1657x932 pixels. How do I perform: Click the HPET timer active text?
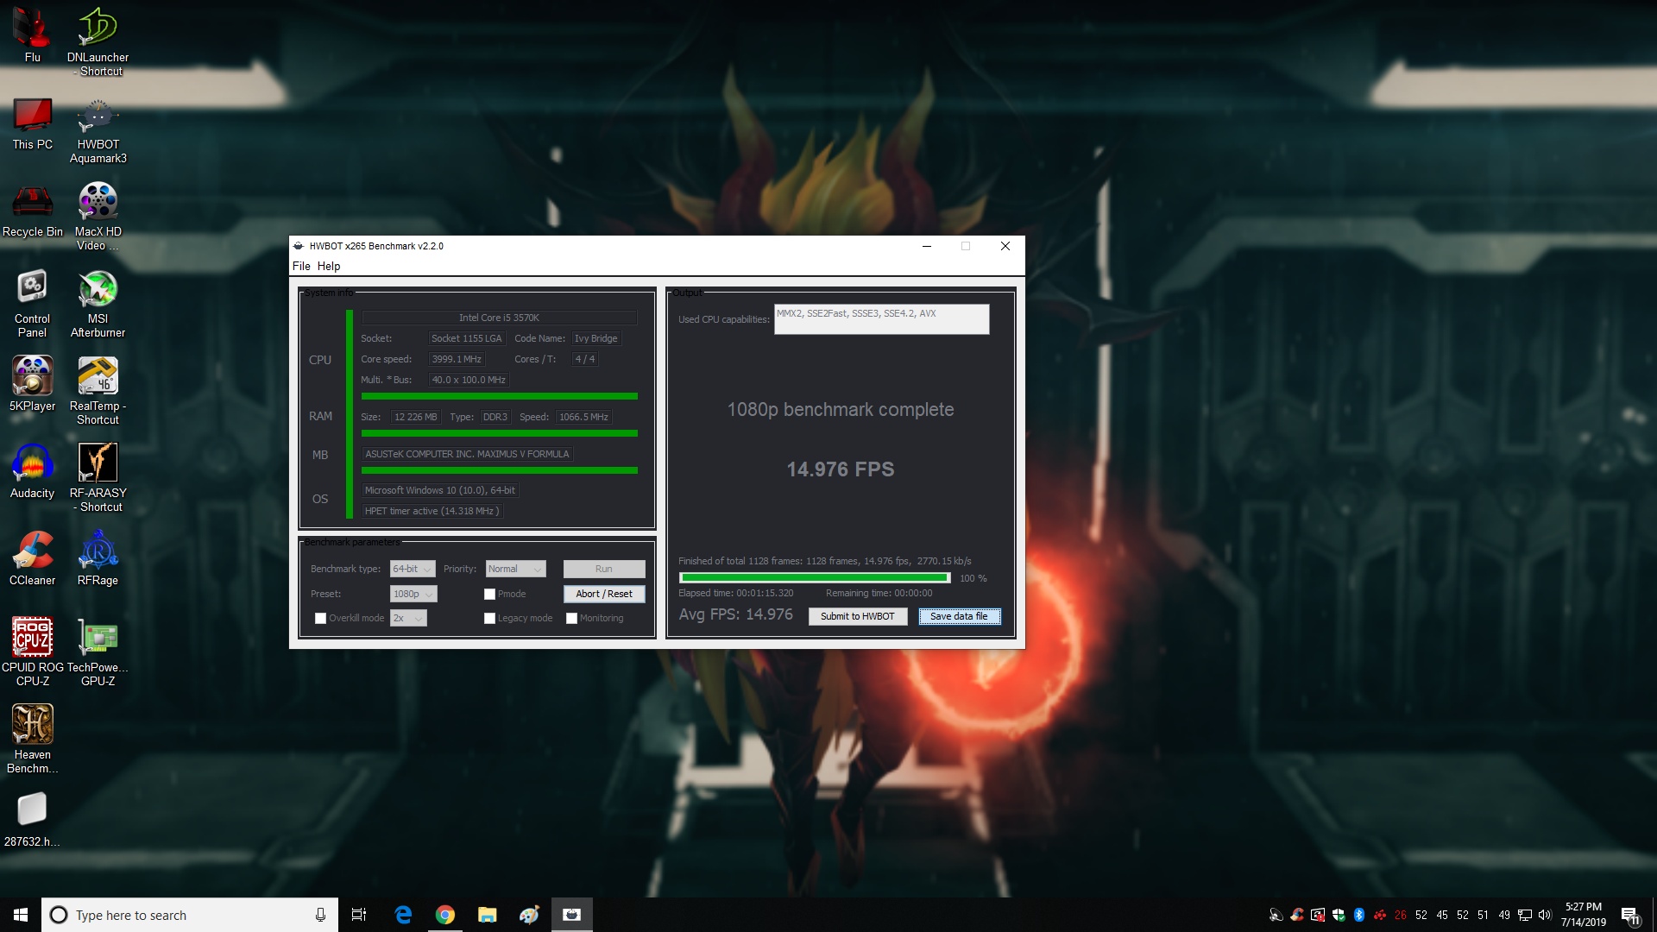tap(432, 511)
